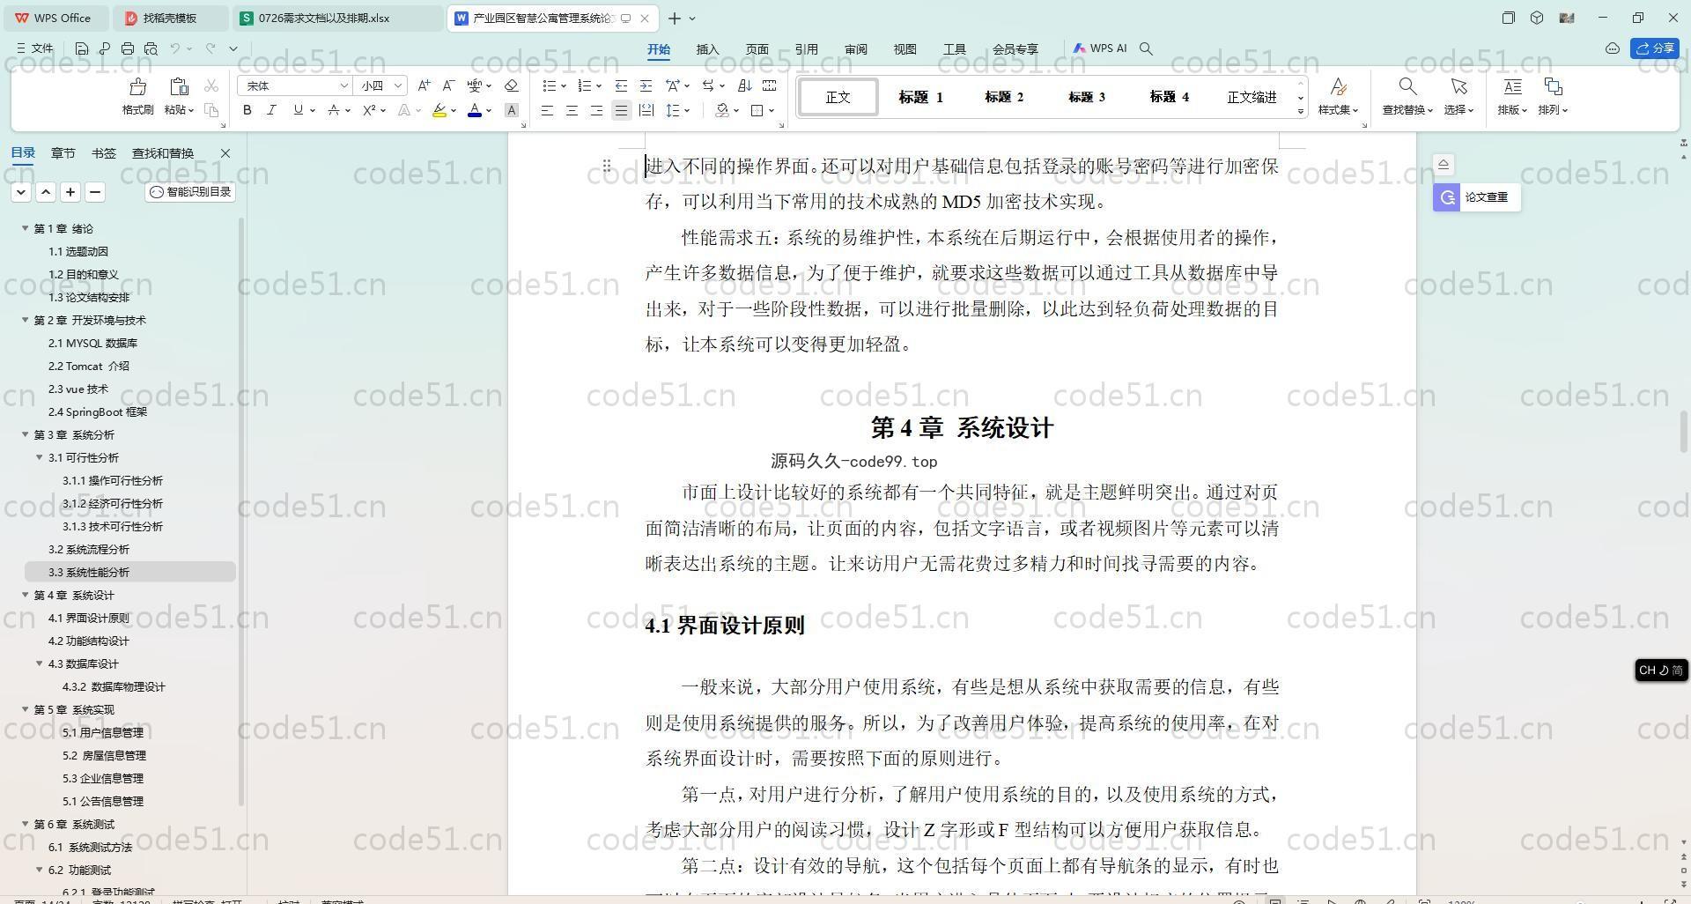
Task: Apply the 标题 1 style
Action: point(920,97)
